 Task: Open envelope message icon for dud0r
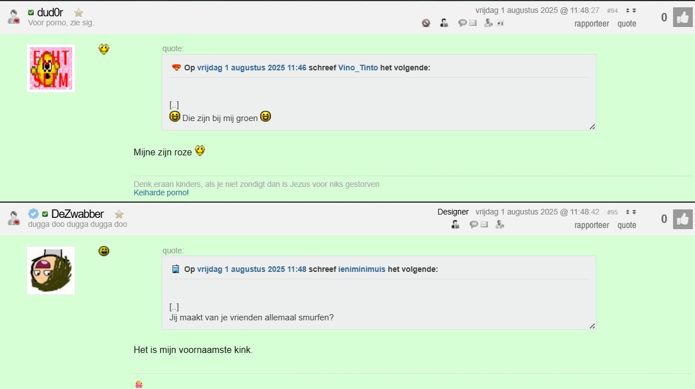[473, 23]
